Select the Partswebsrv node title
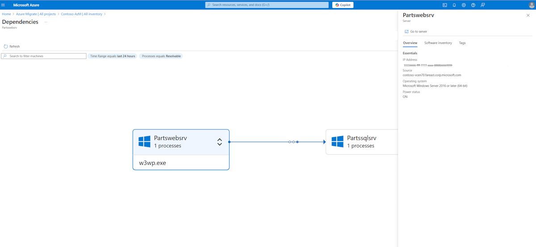536x247 pixels. (170, 138)
